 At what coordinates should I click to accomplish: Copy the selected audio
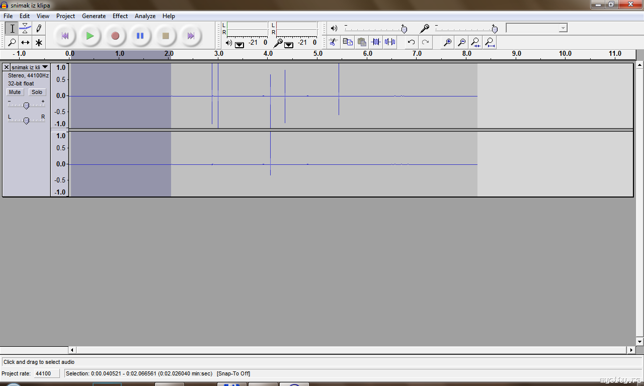(347, 42)
